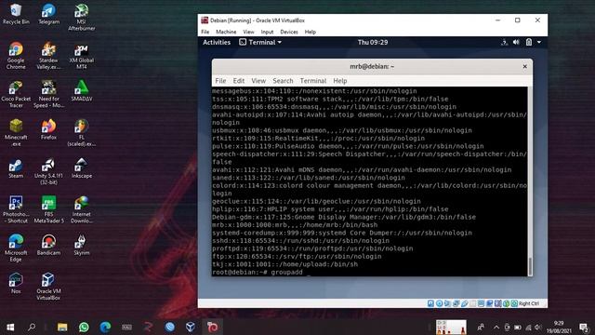
Task: Open the terminal's Edit menu
Action: point(239,81)
